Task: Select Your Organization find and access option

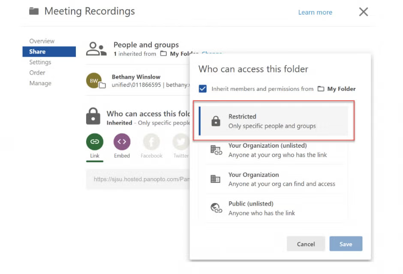Action: coord(274,179)
